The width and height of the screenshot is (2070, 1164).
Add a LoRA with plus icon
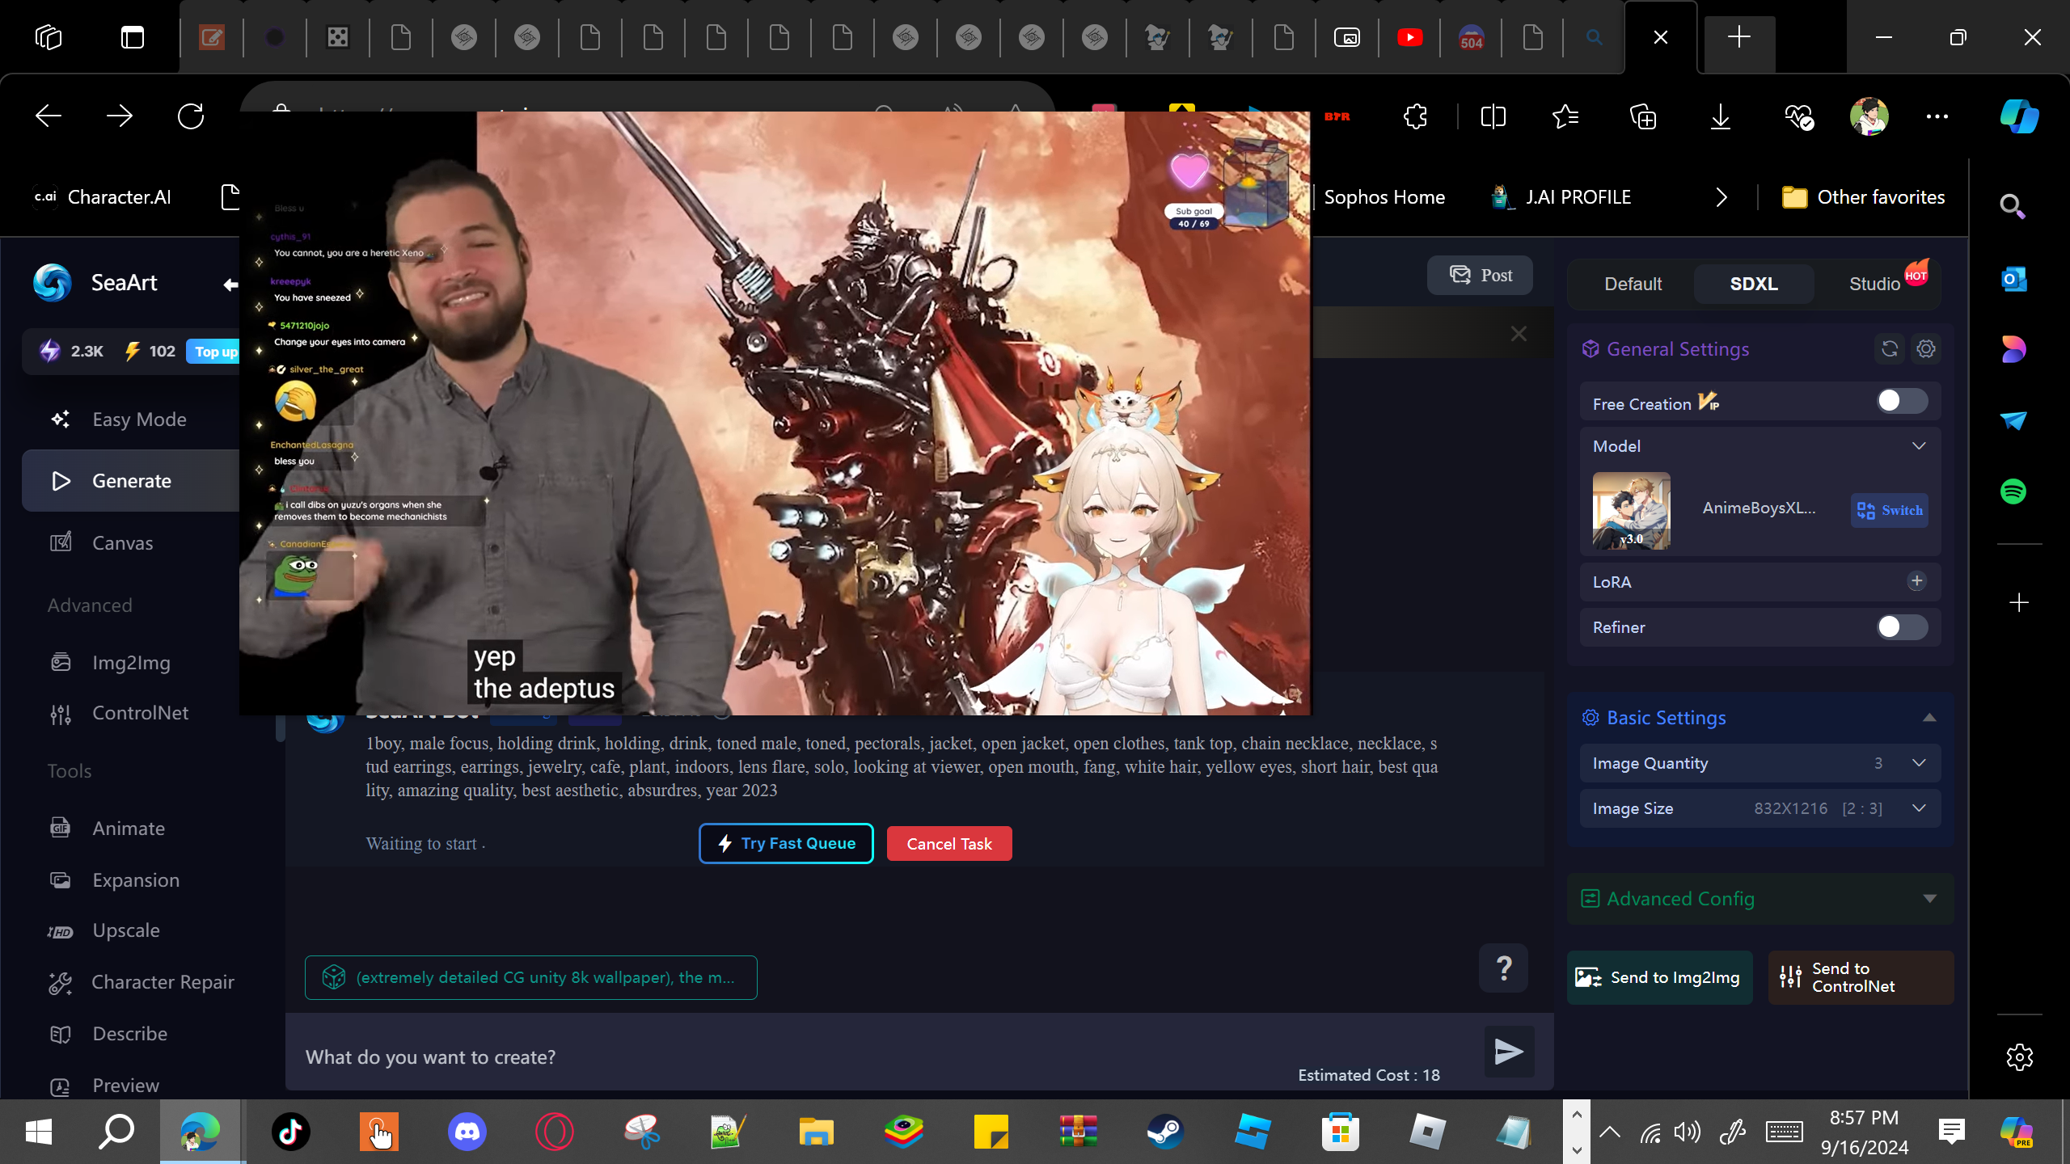[1916, 581]
